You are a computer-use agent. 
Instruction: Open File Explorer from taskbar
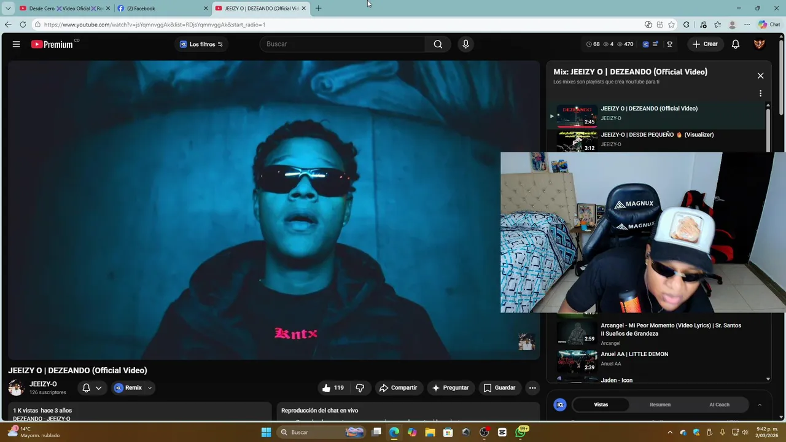(x=430, y=432)
